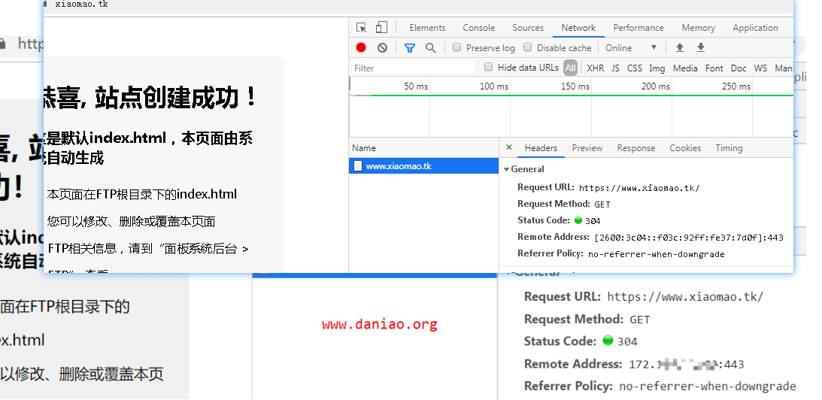Click the 200 ms timeline marker
Viewport: 822px width, 400px height.
[x=655, y=86]
